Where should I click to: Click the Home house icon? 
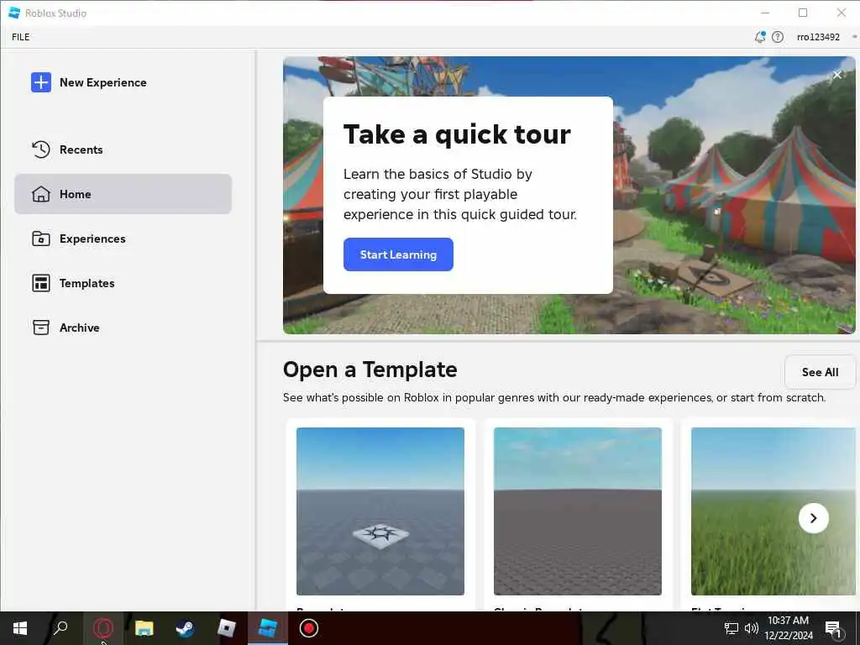click(41, 194)
